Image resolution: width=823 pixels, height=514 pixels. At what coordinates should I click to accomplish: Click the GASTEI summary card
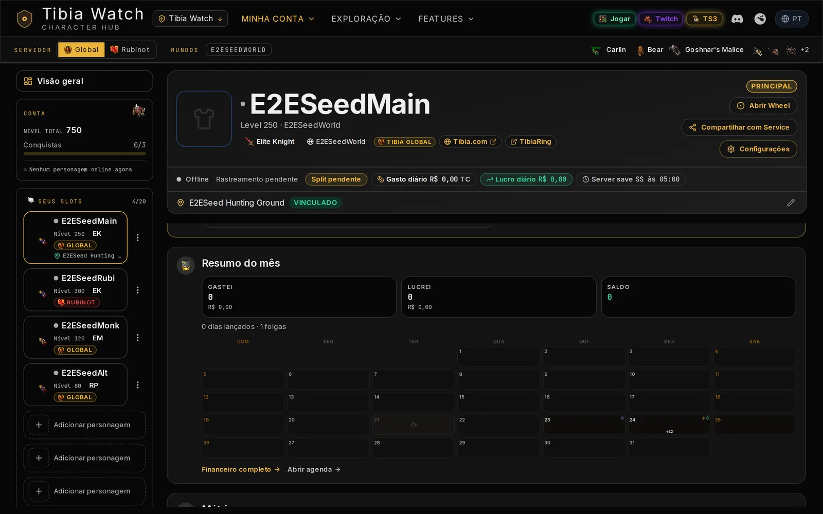click(299, 297)
